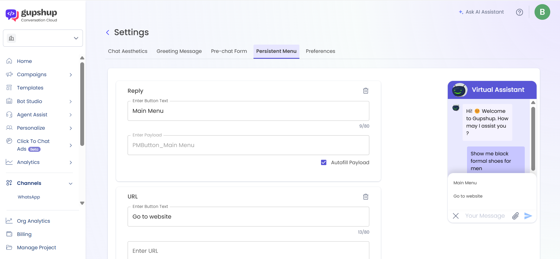Viewport: 560px width, 259px height.
Task: Switch to the Greeting Message tab
Action: (179, 51)
